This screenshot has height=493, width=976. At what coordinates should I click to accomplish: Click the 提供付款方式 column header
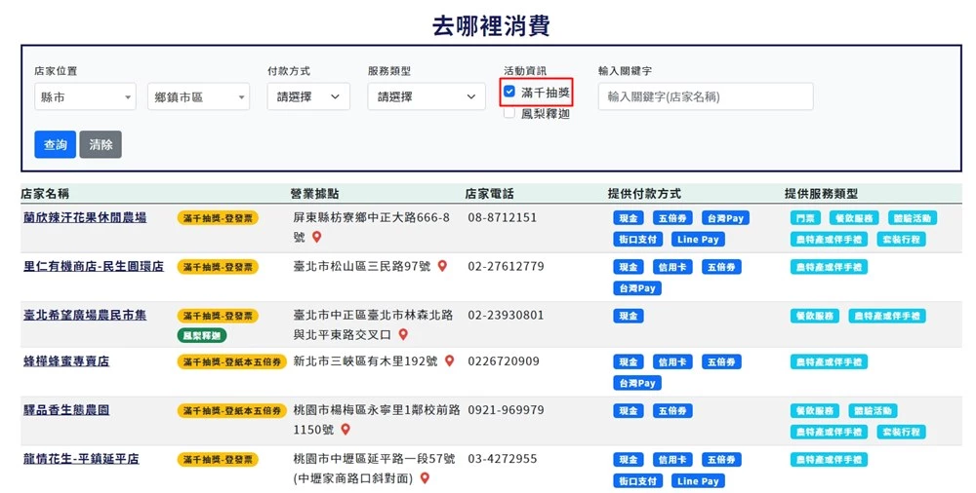(x=644, y=194)
